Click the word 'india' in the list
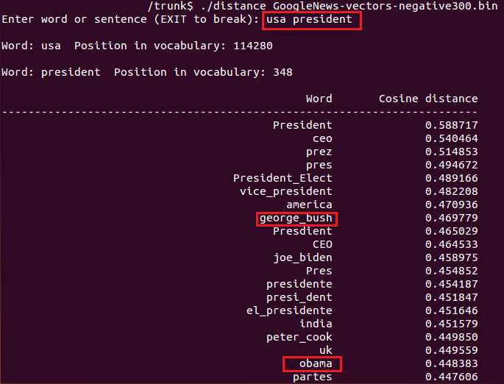The width and height of the screenshot is (504, 384). point(316,324)
